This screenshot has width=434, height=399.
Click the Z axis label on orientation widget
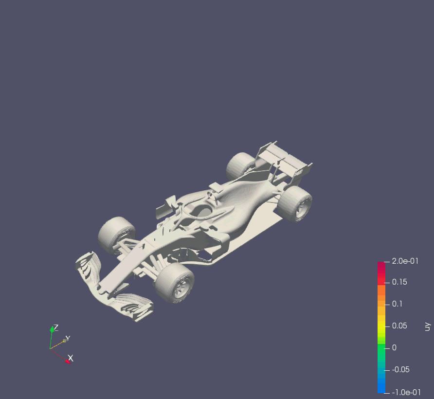[55, 328]
